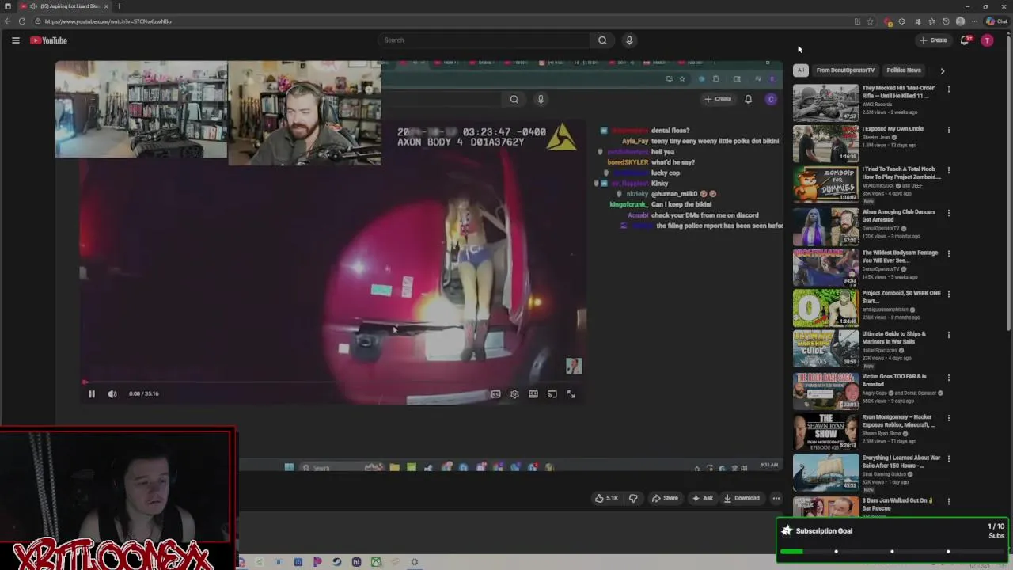The height and width of the screenshot is (570, 1013).
Task: Click the embedded video's Create button
Action: (718, 99)
